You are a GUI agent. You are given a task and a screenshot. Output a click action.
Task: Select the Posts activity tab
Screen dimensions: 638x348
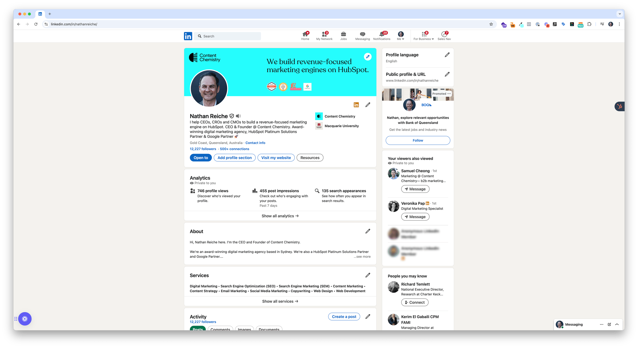click(198, 329)
